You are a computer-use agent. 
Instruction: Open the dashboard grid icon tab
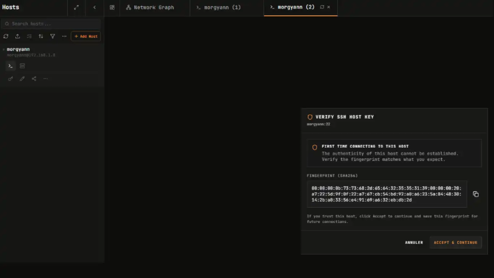pos(112,7)
